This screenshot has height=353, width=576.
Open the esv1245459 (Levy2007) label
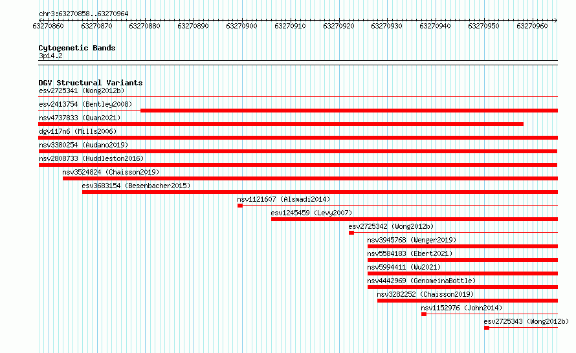pos(311,213)
